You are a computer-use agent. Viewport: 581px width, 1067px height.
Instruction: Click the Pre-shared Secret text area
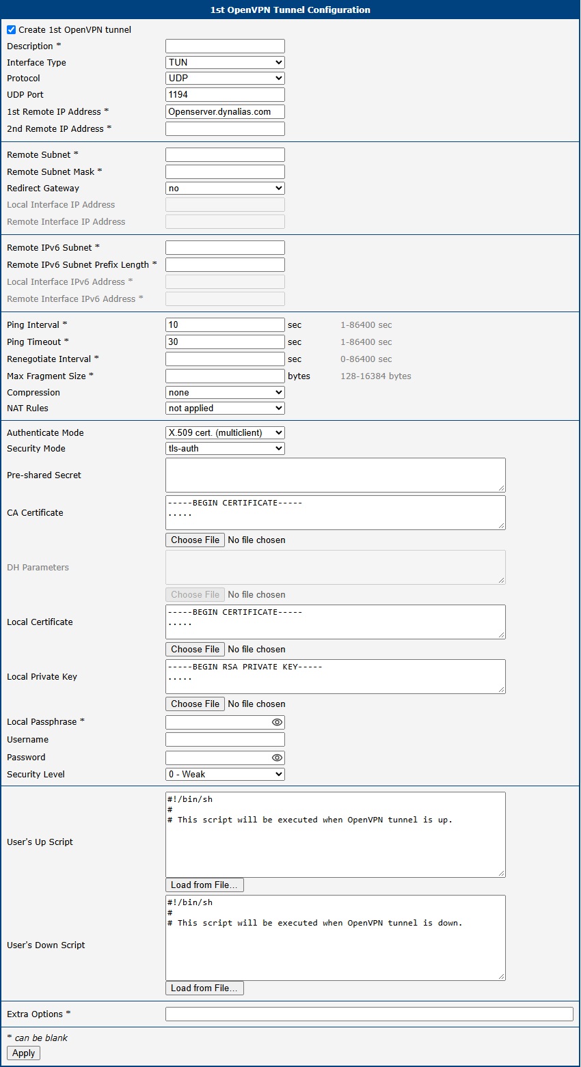click(x=336, y=475)
